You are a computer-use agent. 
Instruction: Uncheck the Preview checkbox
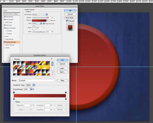click(x=67, y=21)
